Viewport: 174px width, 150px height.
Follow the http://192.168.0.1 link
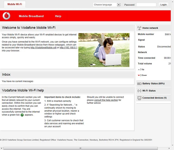click(x=68, y=48)
